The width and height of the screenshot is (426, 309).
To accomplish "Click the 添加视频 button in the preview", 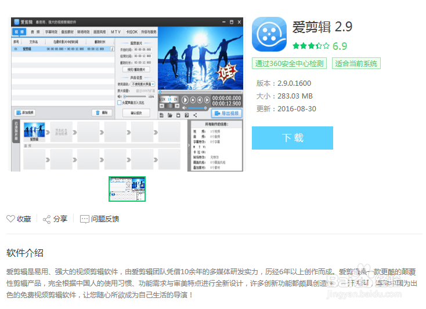I will [x=25, y=112].
